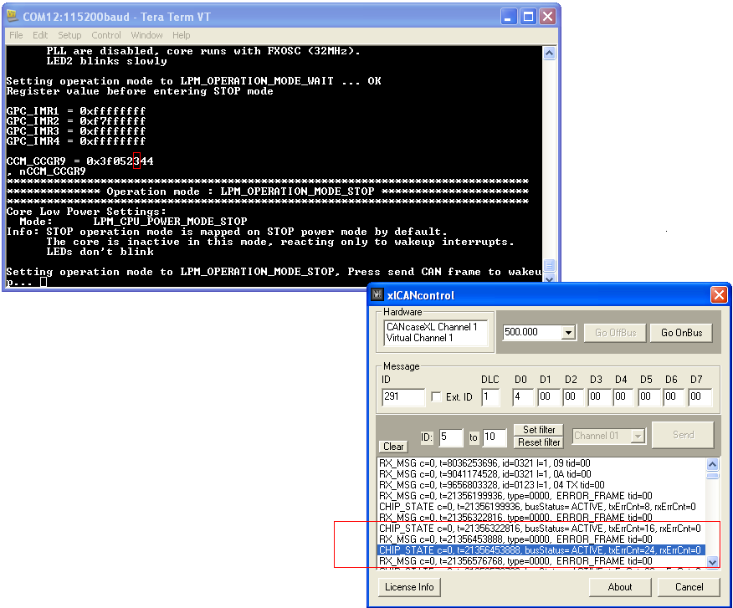
Task: Click the Cancel button
Action: coord(689,587)
